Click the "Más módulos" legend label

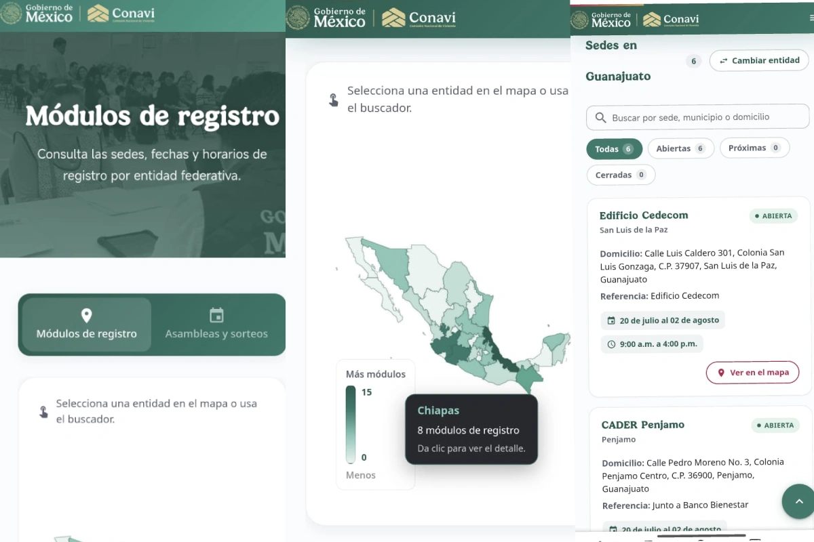[376, 374]
